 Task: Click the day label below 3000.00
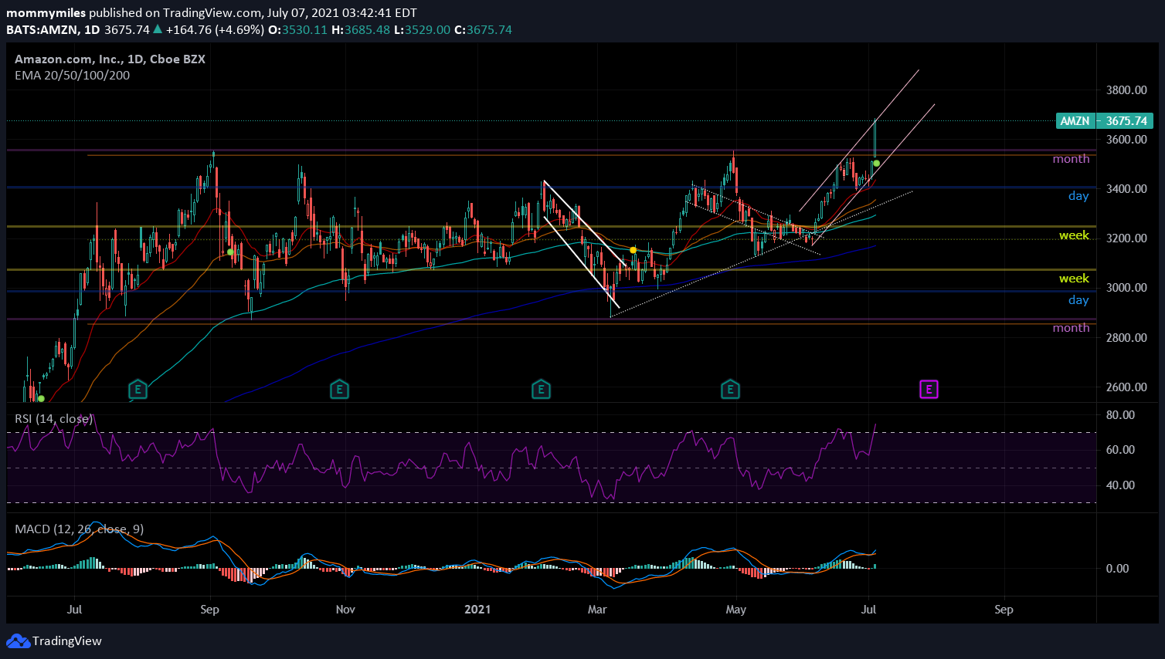pyautogui.click(x=1078, y=300)
